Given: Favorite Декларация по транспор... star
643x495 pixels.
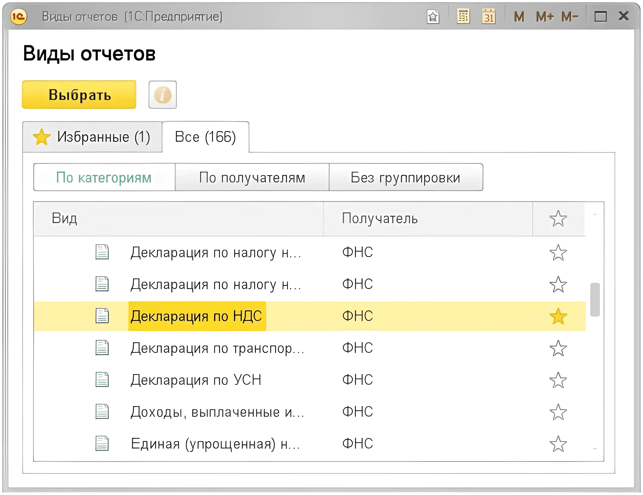Looking at the screenshot, I should tap(558, 348).
